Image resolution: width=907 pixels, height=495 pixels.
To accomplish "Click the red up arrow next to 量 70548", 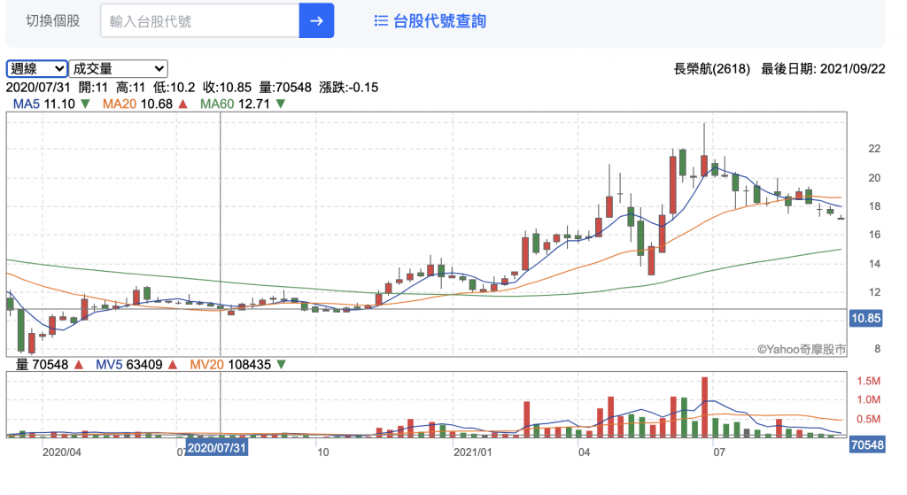I will [79, 365].
